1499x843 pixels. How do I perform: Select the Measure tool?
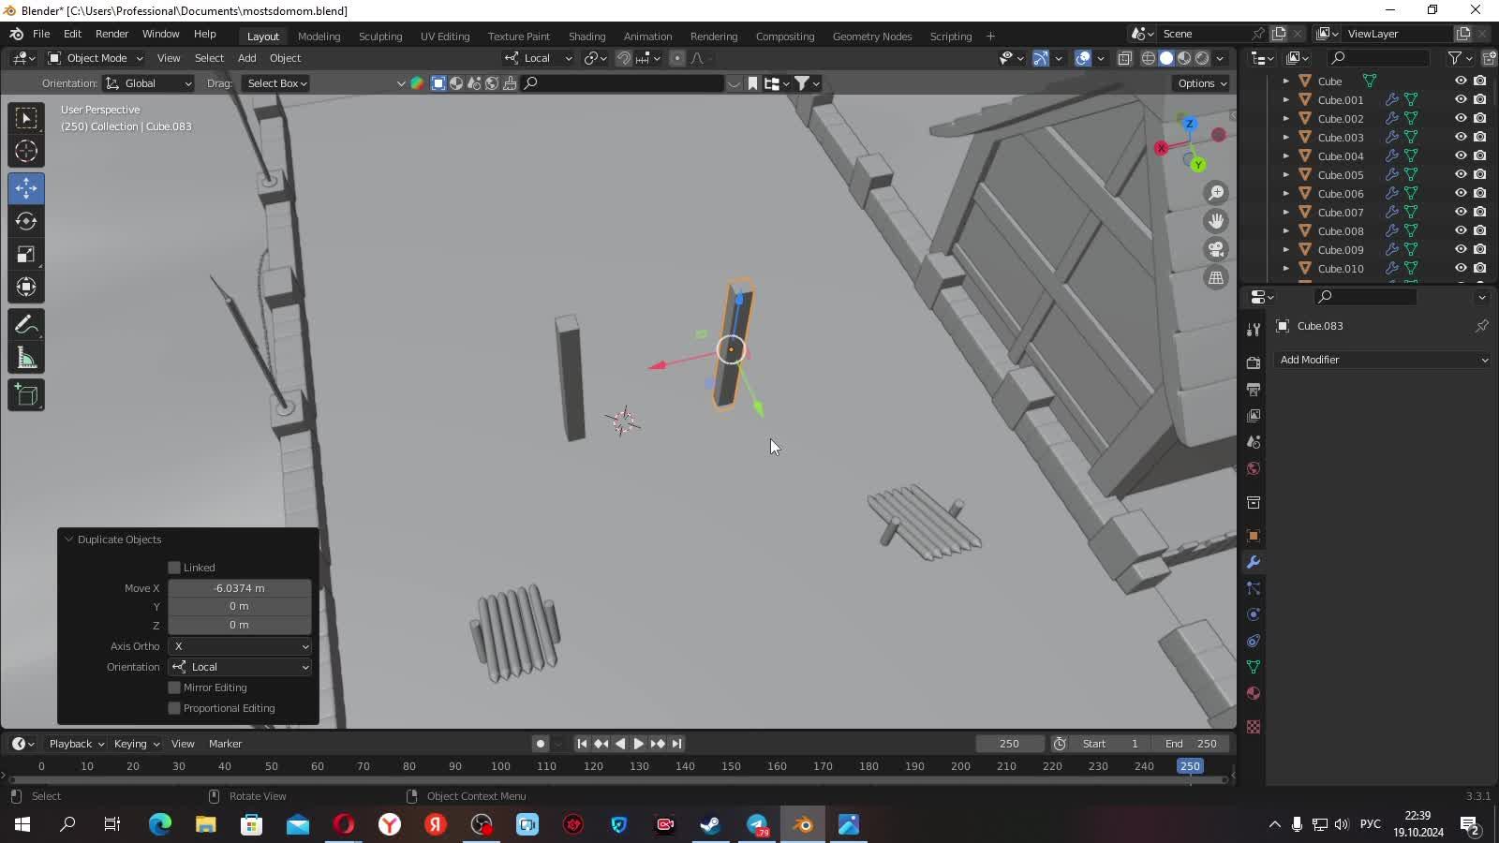26,359
